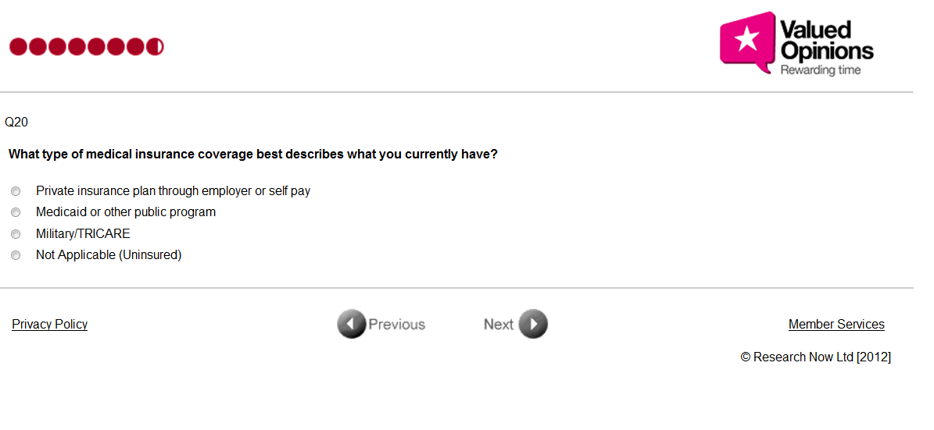Viewport: 934px width, 430px height.
Task: Click the half-filled last progress dot
Action: coord(155,47)
